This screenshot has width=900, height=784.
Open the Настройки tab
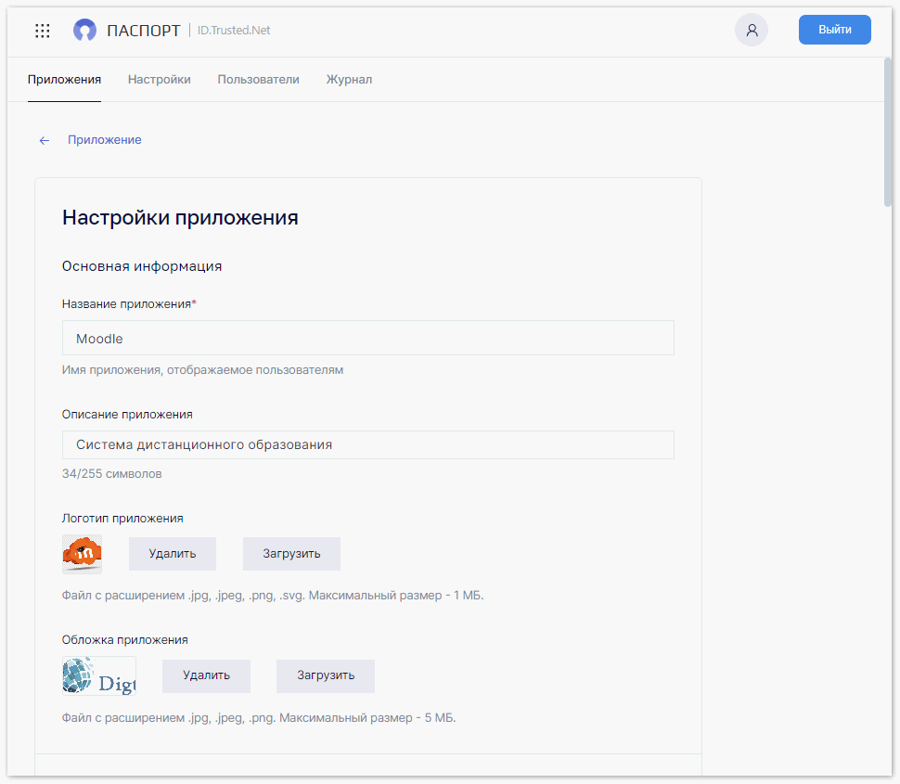(x=159, y=80)
